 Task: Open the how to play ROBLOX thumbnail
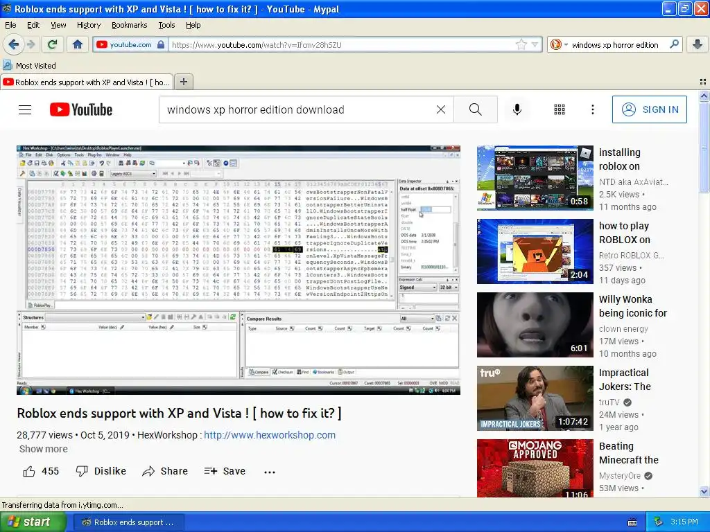click(x=535, y=251)
